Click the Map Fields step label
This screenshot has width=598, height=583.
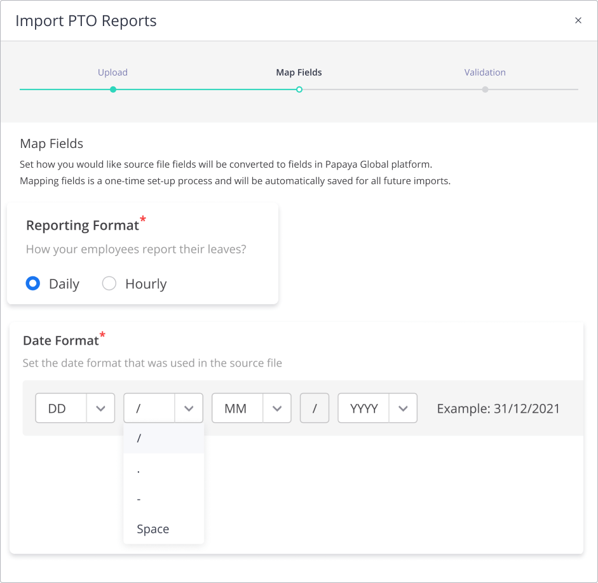pyautogui.click(x=299, y=72)
